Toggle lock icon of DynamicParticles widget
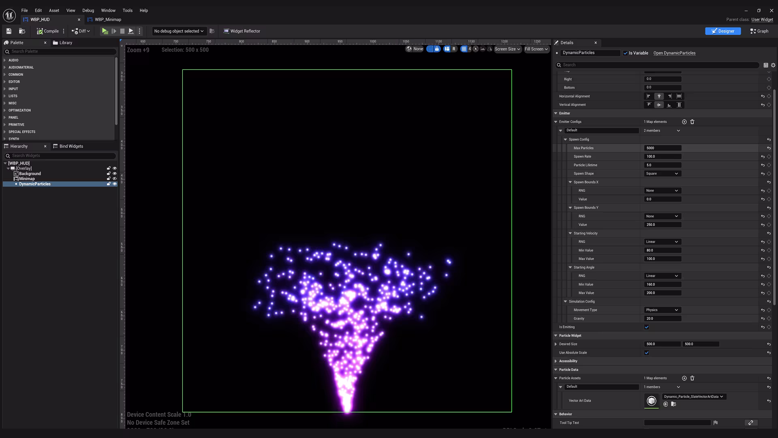Screen dimensions: 778x438 click(x=109, y=184)
